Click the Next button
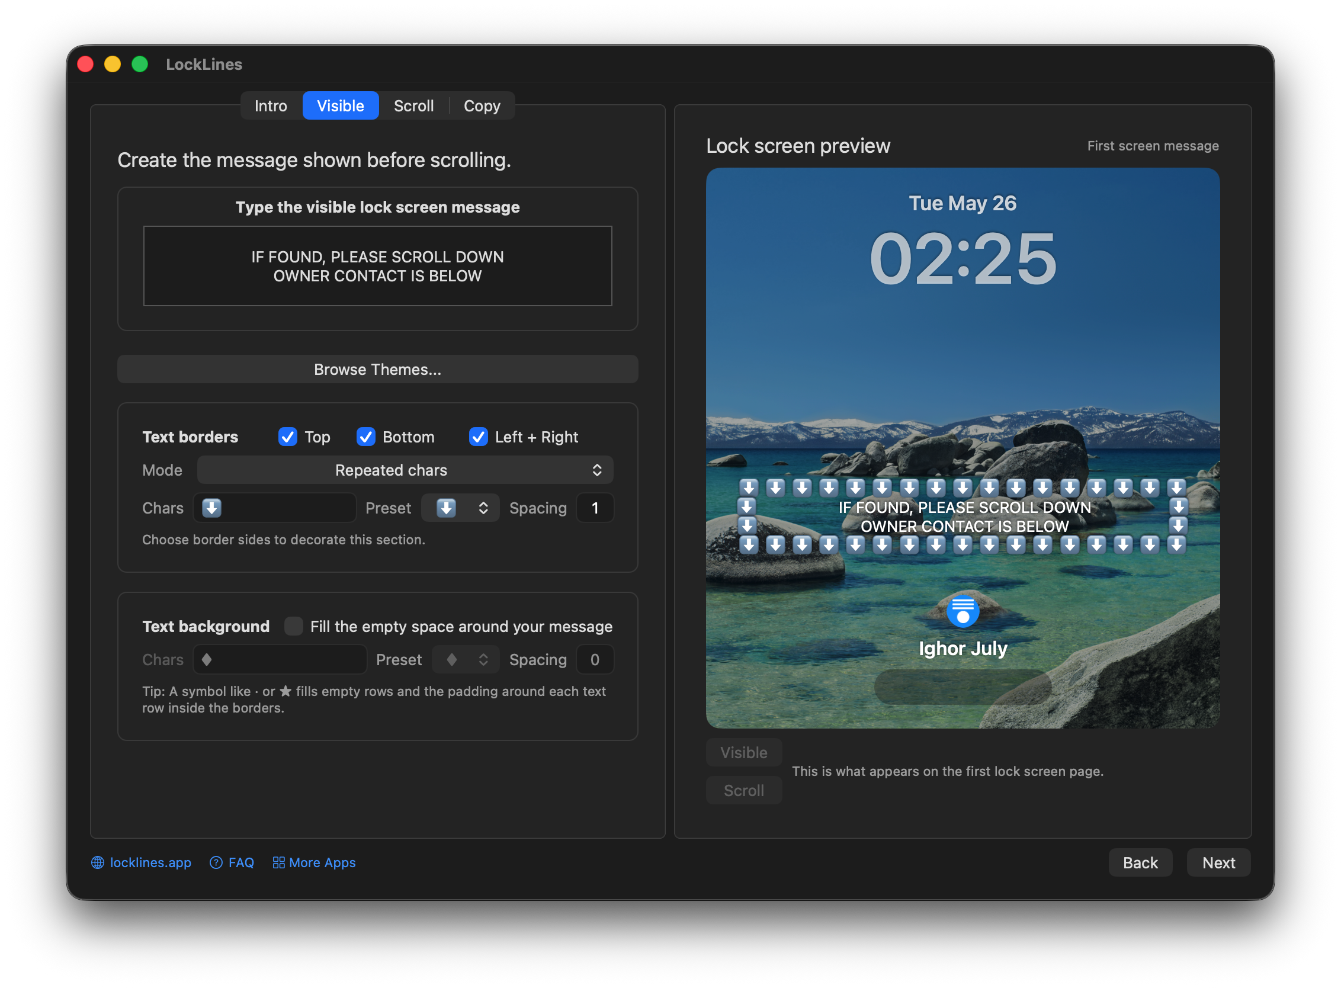The image size is (1341, 988). click(x=1218, y=862)
